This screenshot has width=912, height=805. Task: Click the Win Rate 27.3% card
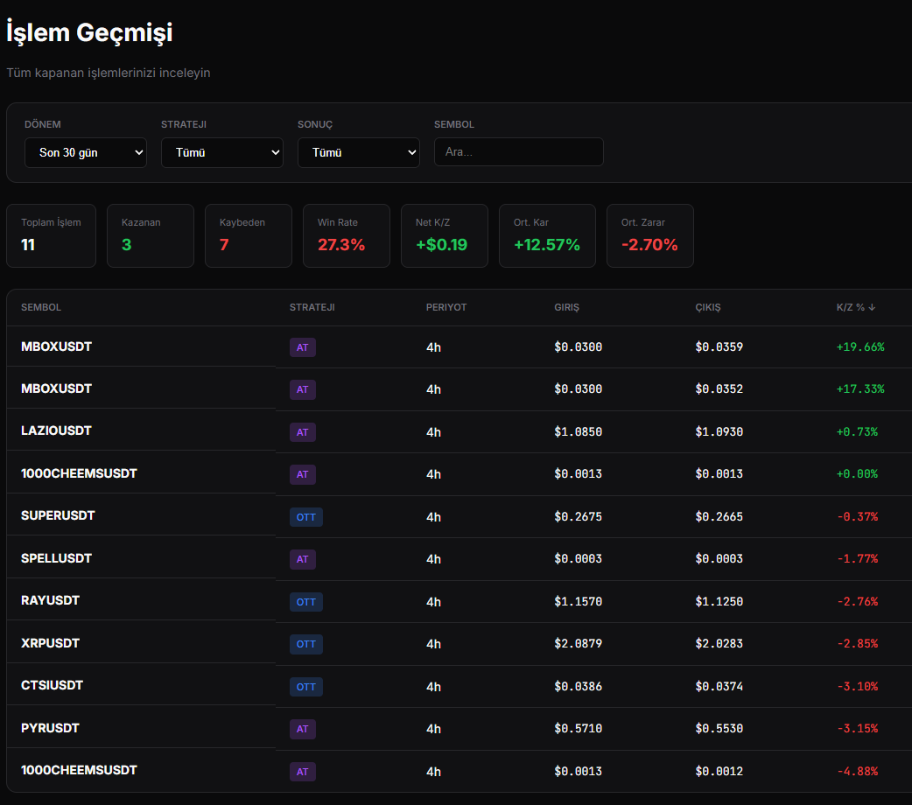coord(347,235)
